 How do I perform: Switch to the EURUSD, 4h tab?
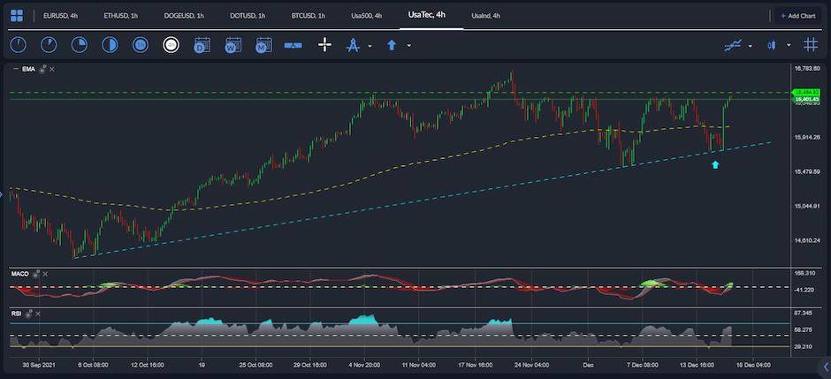tap(60, 16)
